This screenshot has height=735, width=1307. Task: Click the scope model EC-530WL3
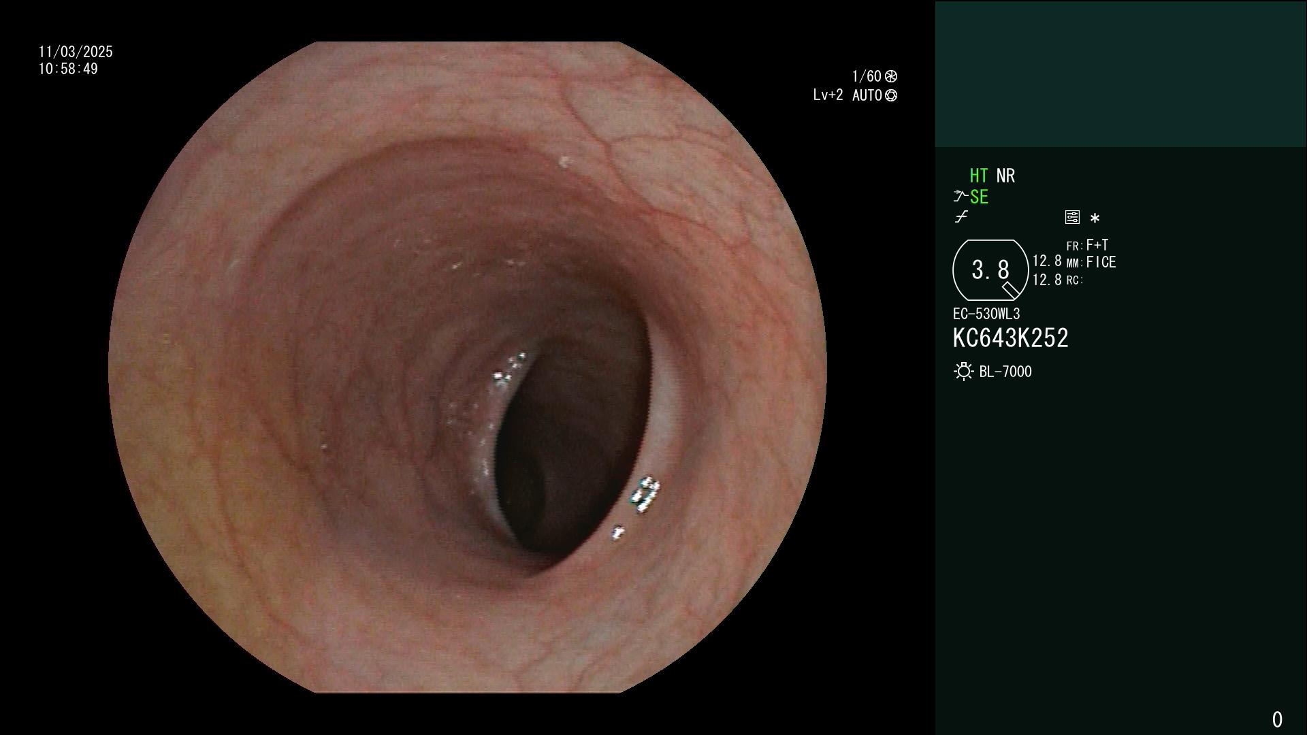[x=986, y=314]
